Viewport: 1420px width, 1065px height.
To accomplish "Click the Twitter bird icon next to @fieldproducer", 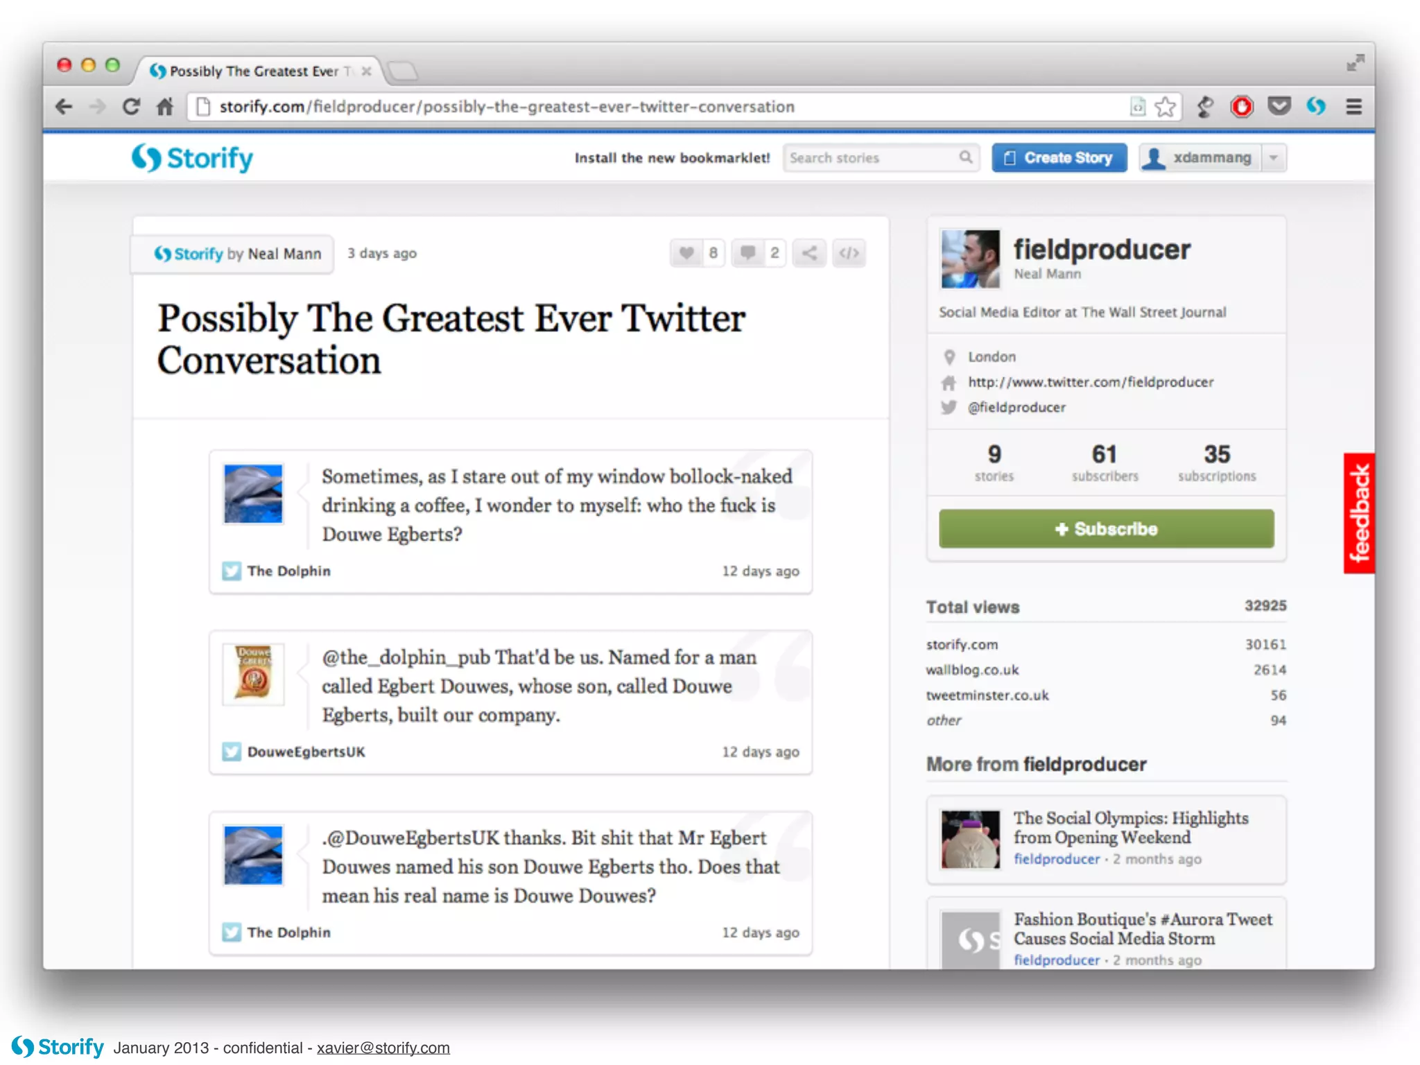I will point(949,407).
